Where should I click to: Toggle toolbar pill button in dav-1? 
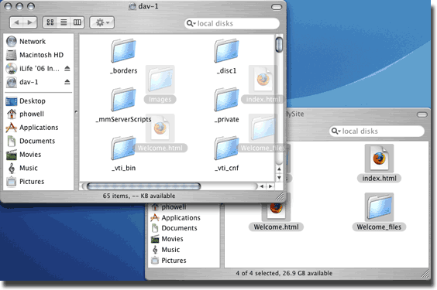pos(277,7)
